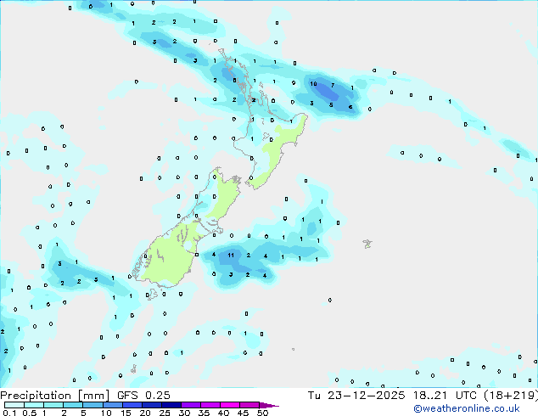
Task: Open the weatheronline.co.uk copyright link
Action: tap(466, 408)
